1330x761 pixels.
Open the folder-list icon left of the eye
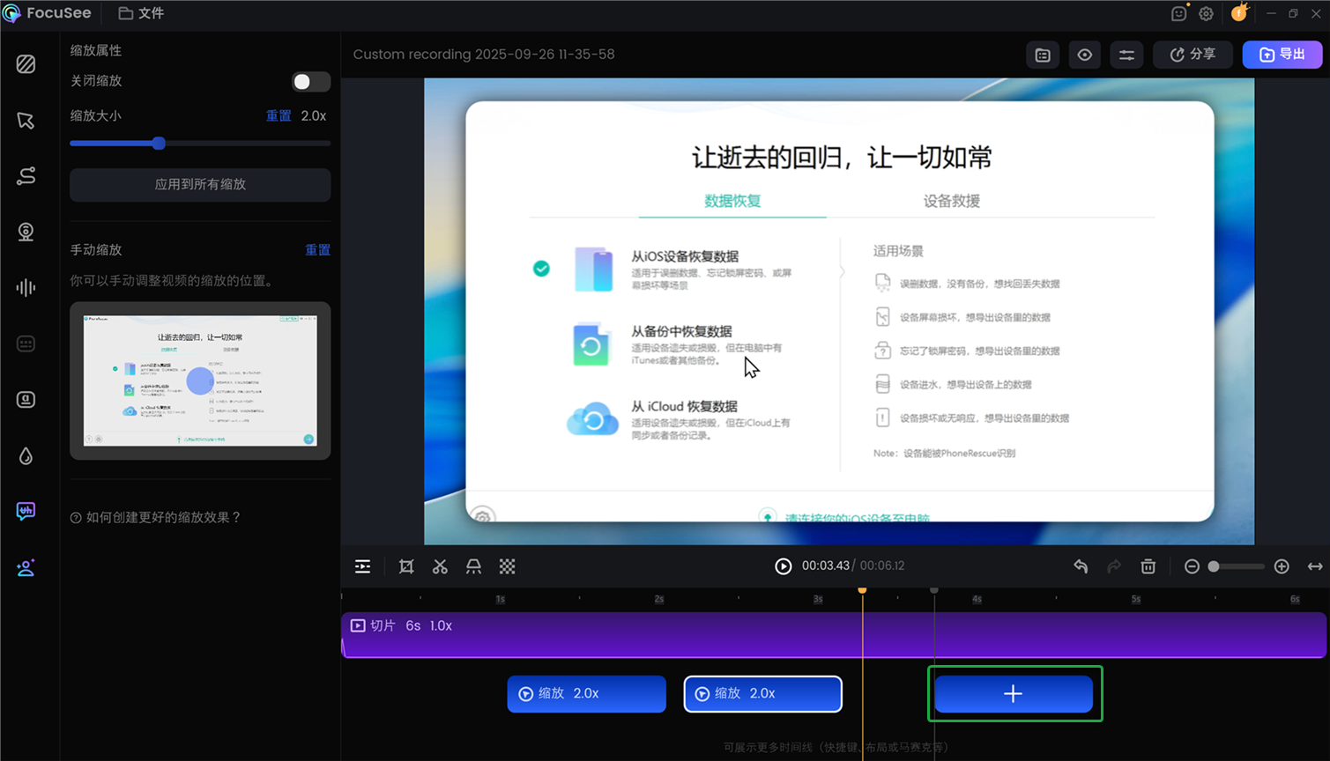[x=1043, y=55]
